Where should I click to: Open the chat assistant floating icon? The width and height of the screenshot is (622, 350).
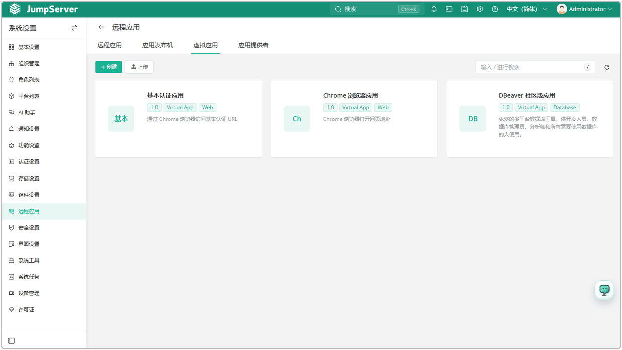(604, 290)
